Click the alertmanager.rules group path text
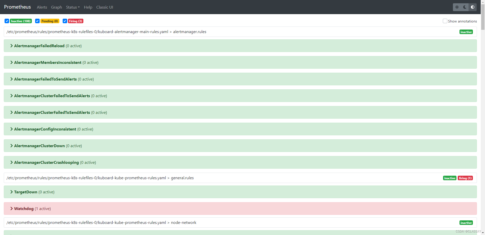This screenshot has height=235, width=485. point(106,32)
